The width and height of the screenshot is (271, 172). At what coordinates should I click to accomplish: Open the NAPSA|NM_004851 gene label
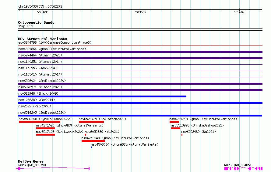[x=238, y=165]
